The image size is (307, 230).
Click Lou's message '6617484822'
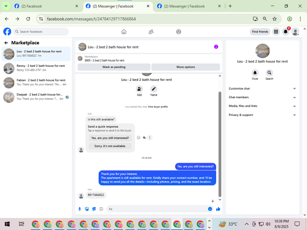tap(96, 195)
